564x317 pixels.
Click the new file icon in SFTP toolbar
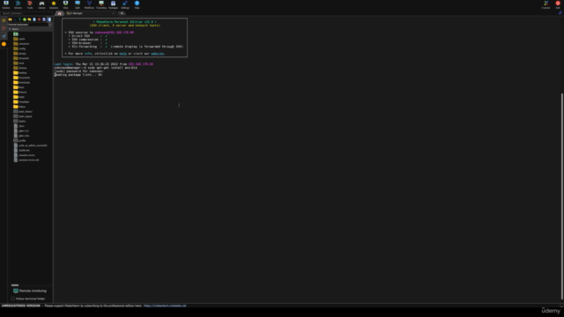coord(34,19)
